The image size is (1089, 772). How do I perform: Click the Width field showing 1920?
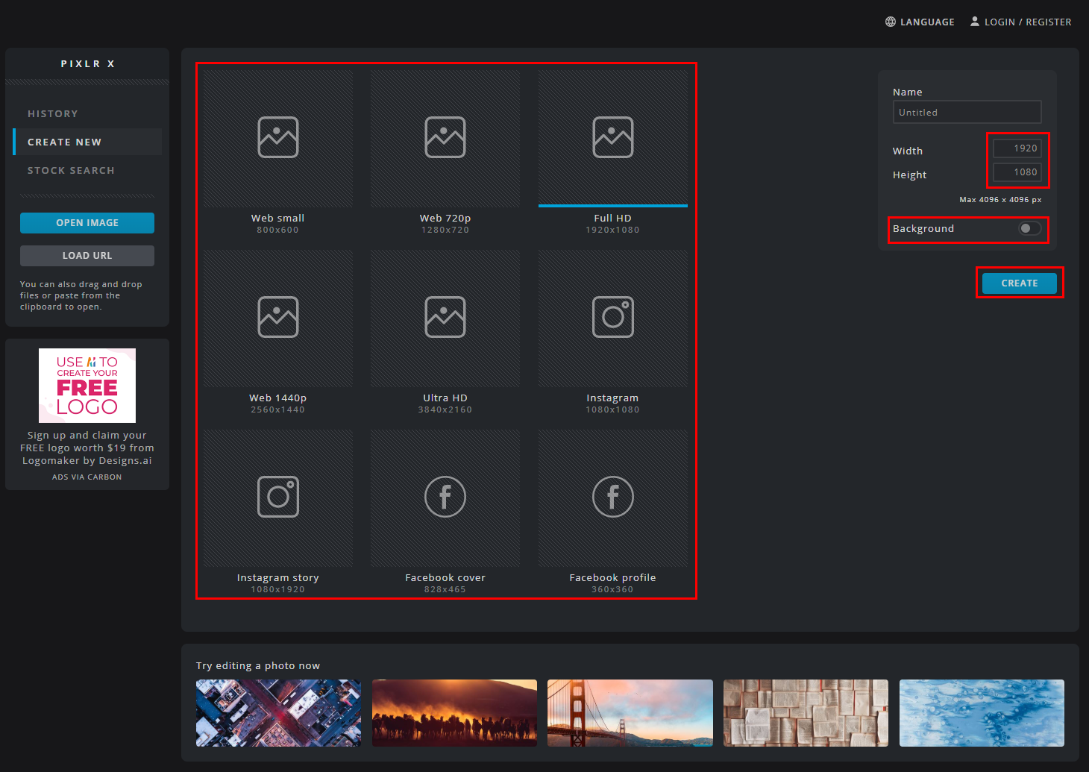[x=1017, y=148]
